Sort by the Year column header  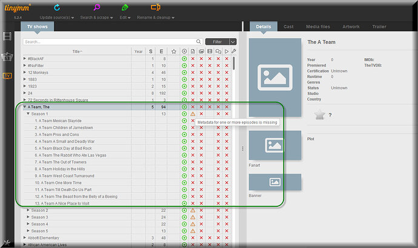click(138, 51)
